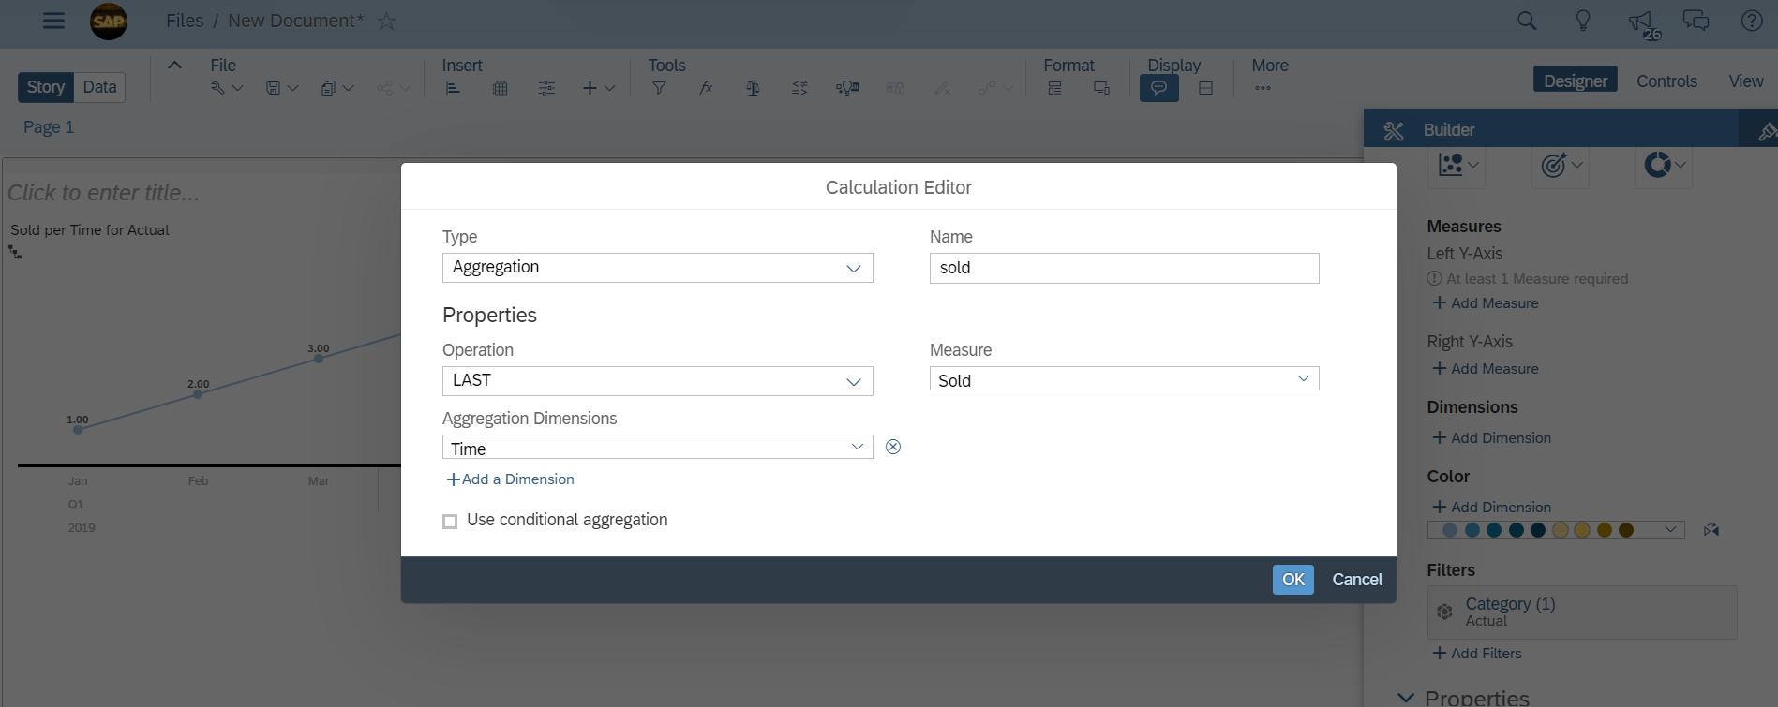
Task: Mark New Document as favorite star
Action: pyautogui.click(x=386, y=22)
